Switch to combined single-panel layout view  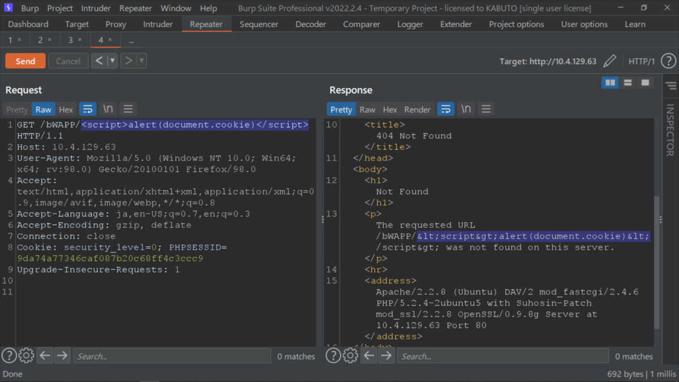click(645, 83)
